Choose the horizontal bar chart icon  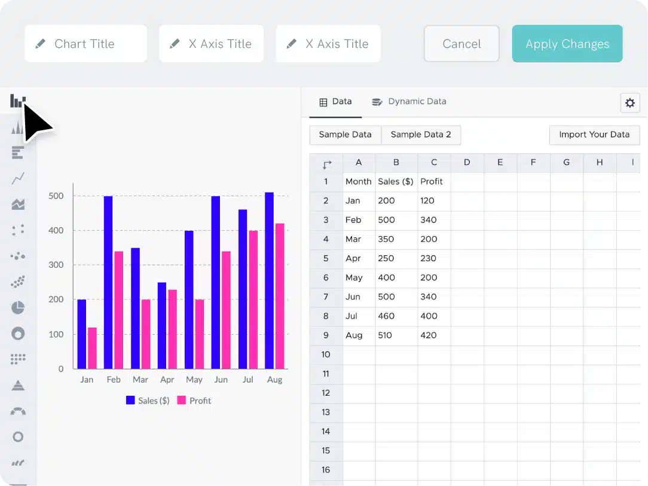click(18, 152)
